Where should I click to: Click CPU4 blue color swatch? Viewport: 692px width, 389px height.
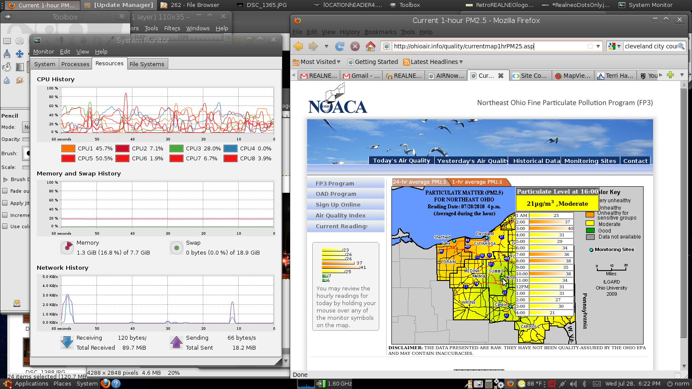coord(231,148)
